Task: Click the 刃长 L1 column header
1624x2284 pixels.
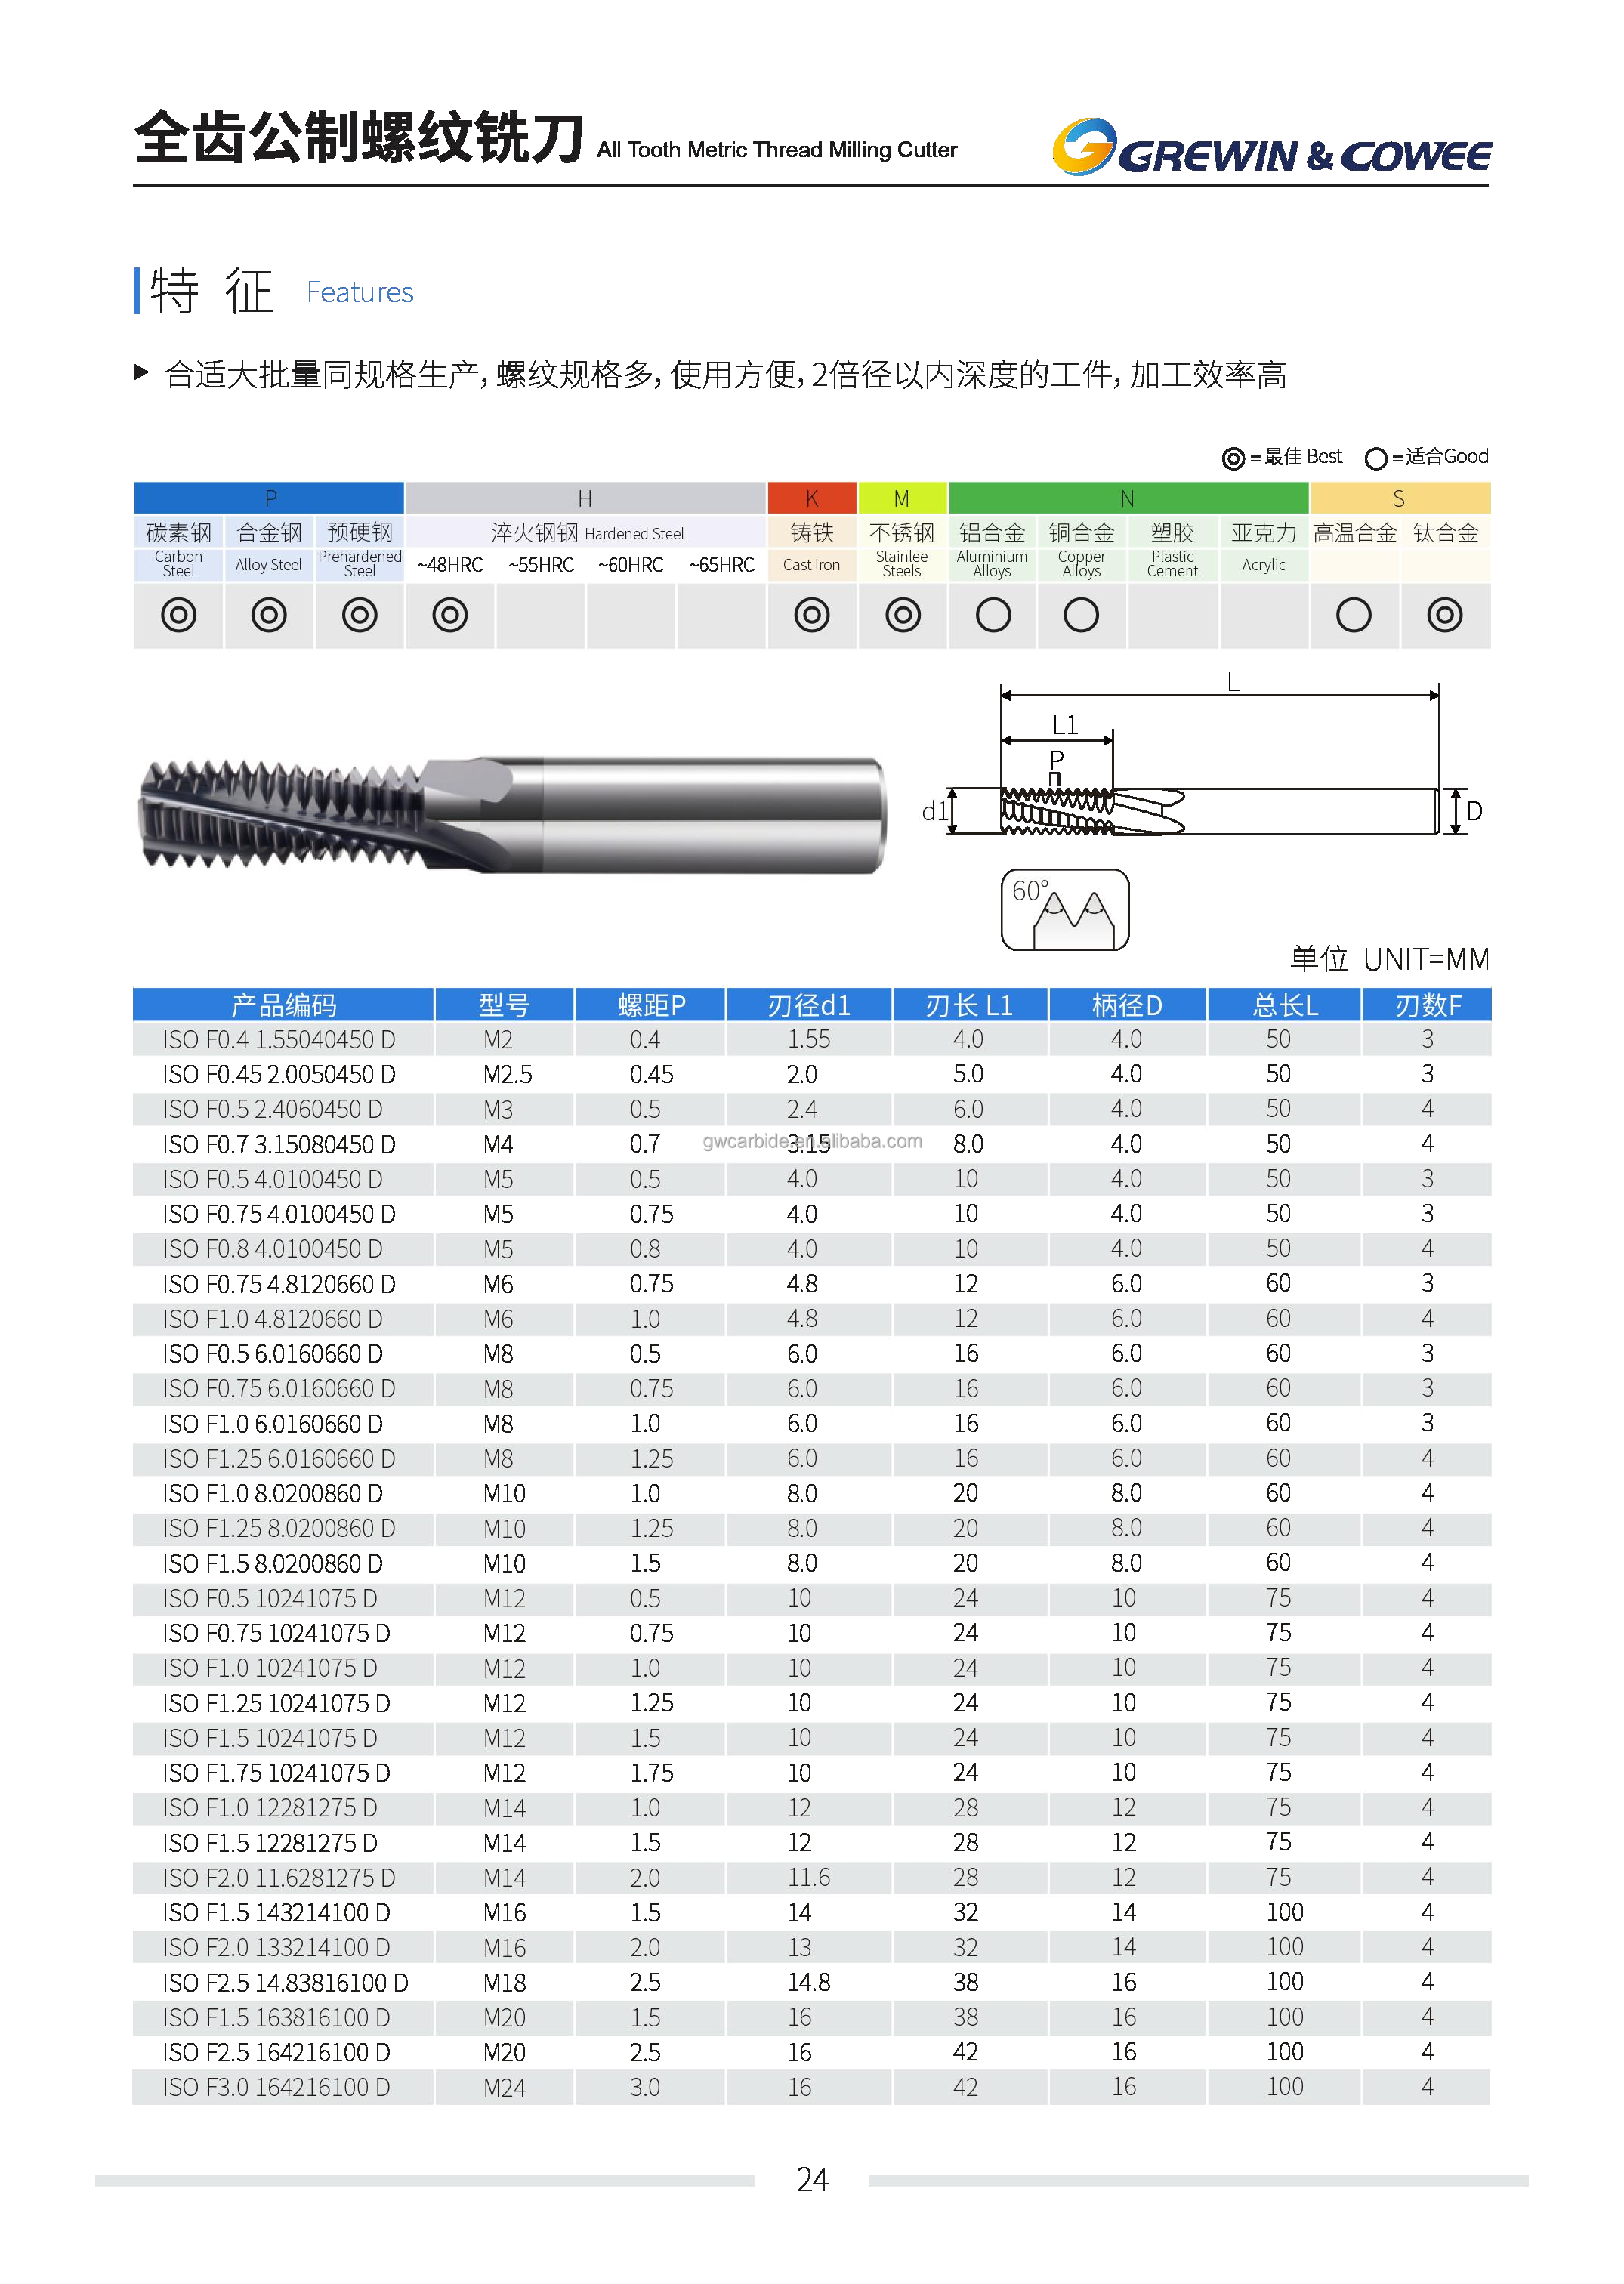Action: 969,1005
